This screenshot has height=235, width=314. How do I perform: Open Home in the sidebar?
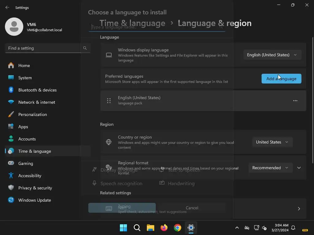[48, 65]
